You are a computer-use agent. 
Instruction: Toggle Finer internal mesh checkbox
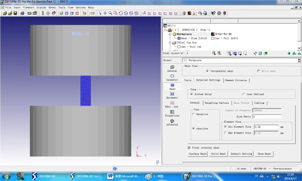pyautogui.click(x=189, y=148)
